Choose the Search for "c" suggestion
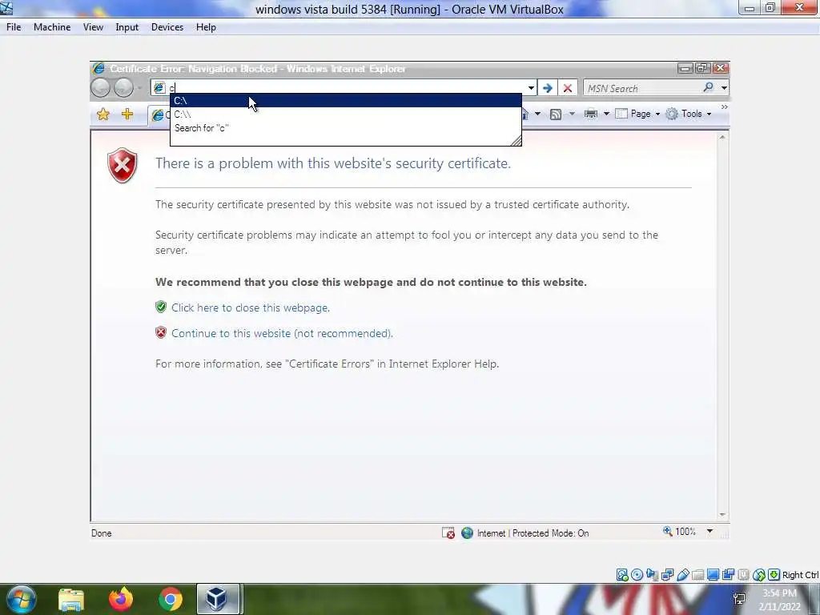820x615 pixels. click(x=346, y=128)
